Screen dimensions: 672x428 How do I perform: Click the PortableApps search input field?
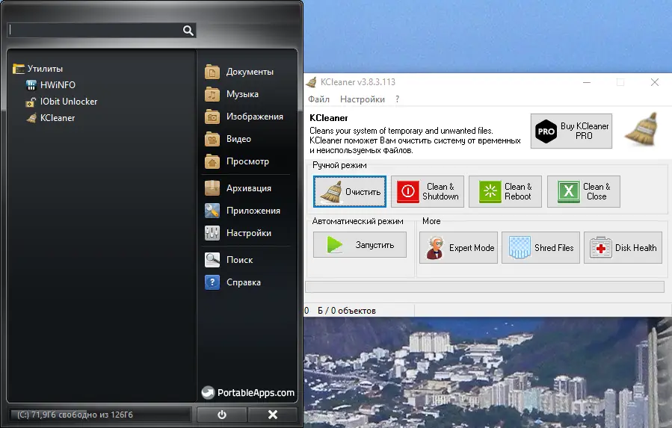click(102, 31)
